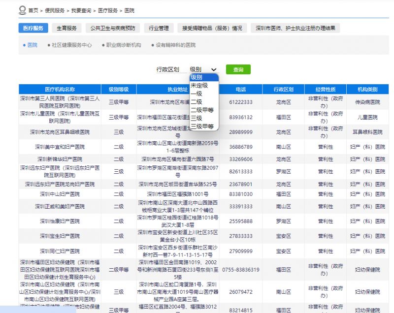
Task: Select 深圳市龙岗区耳鼻咽喉医院 name cell
Action: (60, 132)
